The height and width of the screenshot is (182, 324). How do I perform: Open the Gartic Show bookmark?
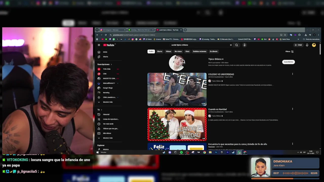point(285,39)
